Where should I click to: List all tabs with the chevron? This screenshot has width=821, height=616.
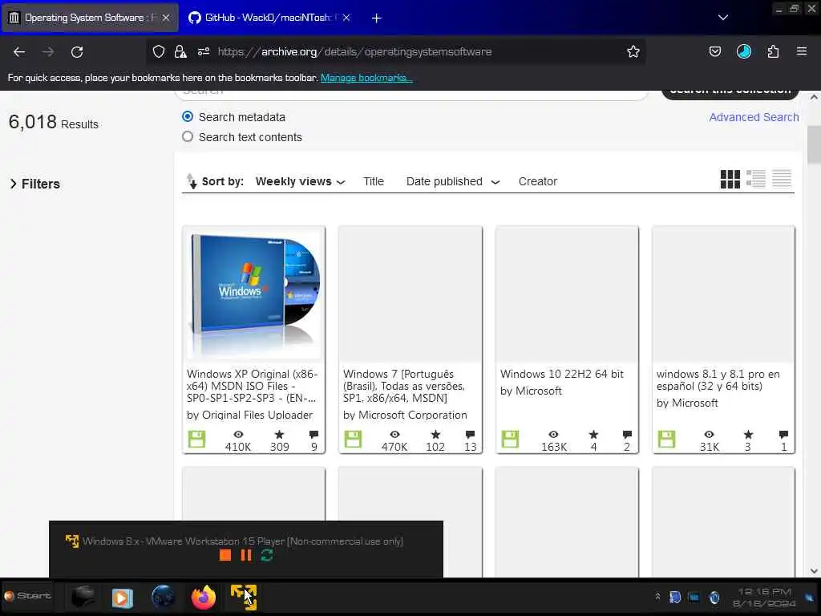722,18
